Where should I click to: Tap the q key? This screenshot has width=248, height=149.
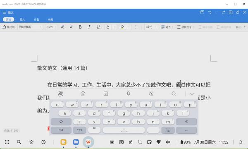pyautogui.click(x=57, y=105)
